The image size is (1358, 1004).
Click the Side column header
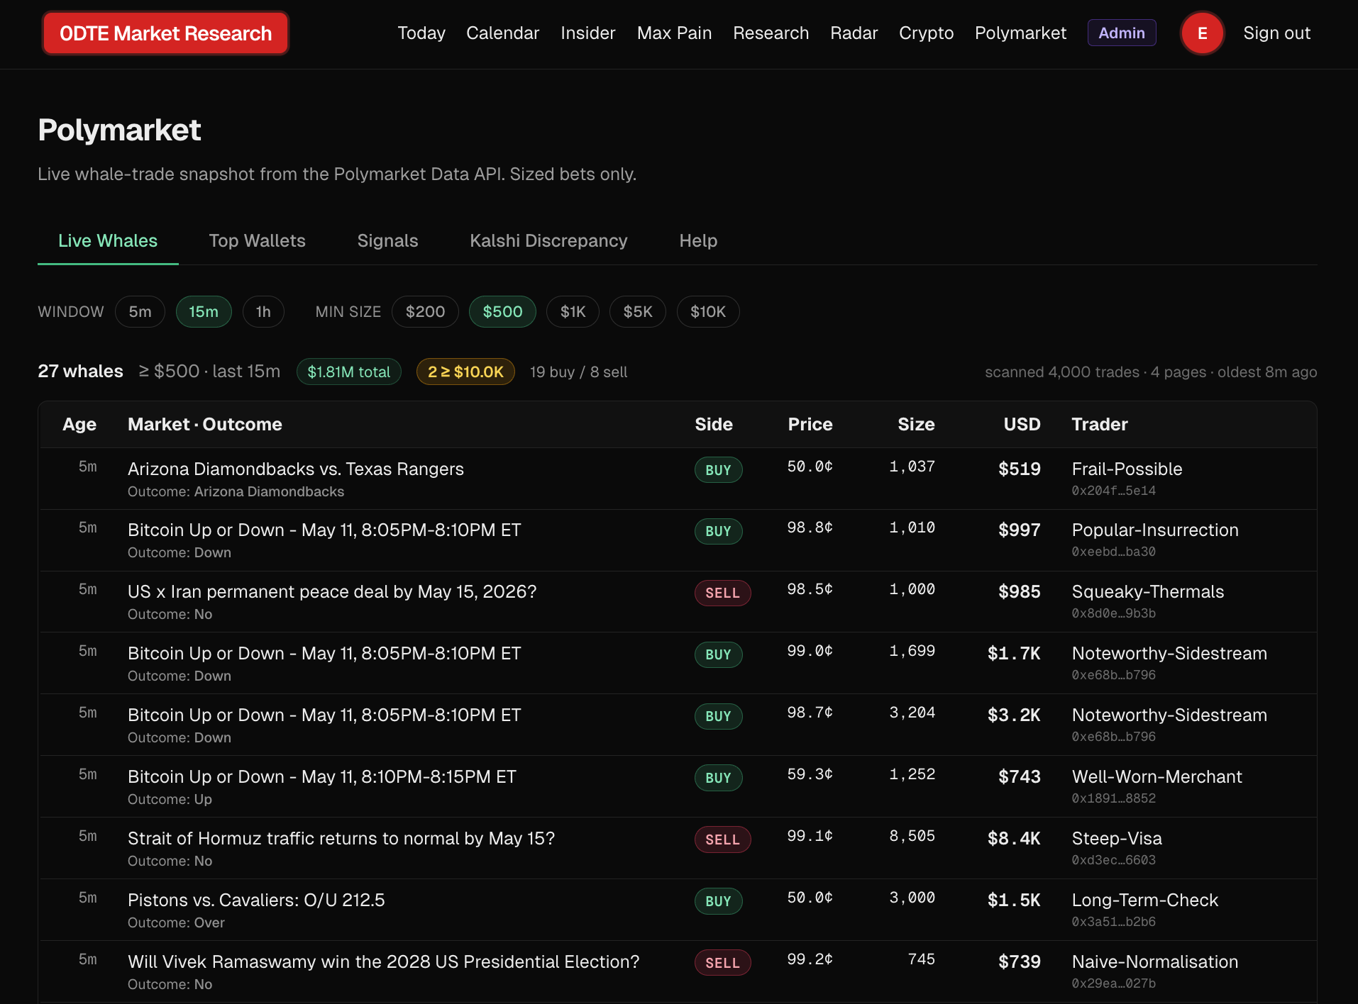tap(713, 424)
